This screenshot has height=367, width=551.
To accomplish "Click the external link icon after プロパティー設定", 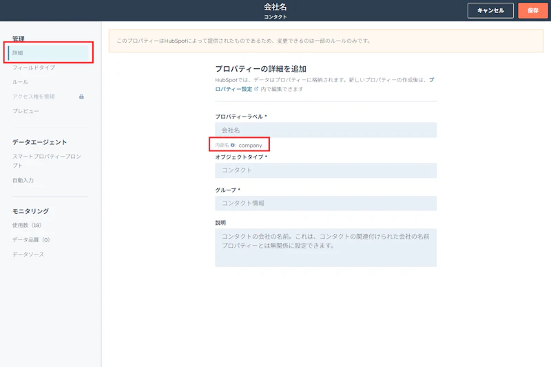I will [x=256, y=89].
